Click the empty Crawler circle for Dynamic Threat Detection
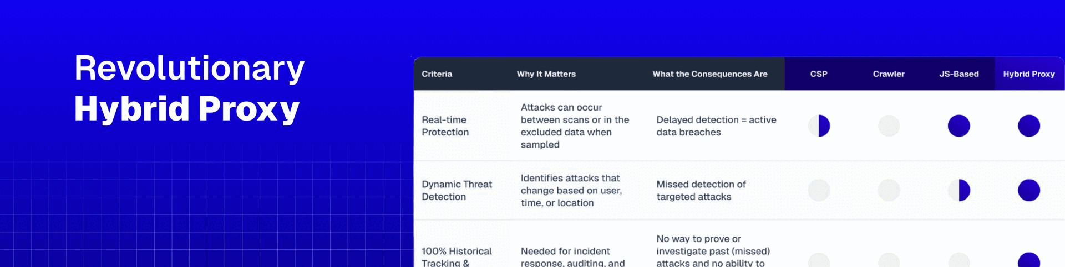 click(889, 190)
